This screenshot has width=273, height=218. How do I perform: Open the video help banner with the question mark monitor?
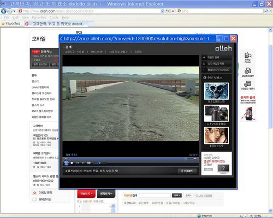click(216, 163)
